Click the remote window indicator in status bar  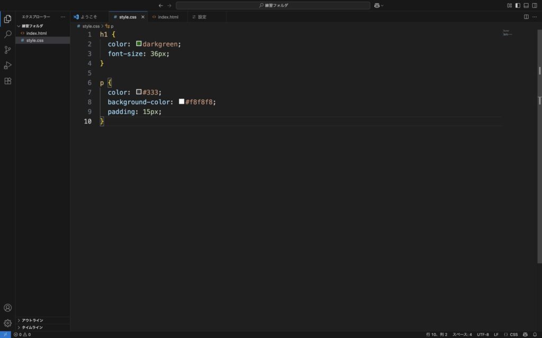[5, 334]
